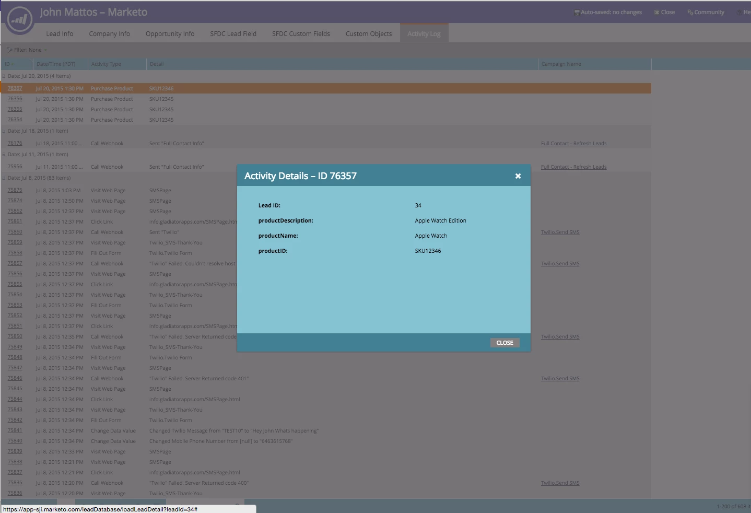Open the Opportunity Info tab
The height and width of the screenshot is (513, 751).
[x=170, y=33]
